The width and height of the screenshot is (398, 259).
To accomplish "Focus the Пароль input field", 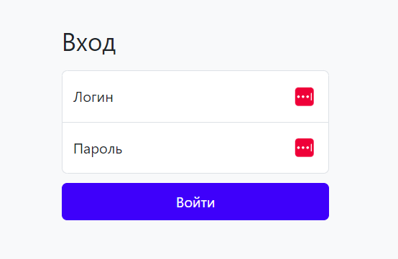I will tap(195, 148).
